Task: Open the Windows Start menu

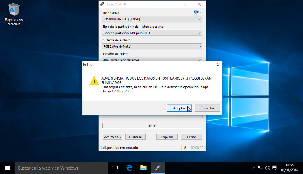Action: (7, 168)
